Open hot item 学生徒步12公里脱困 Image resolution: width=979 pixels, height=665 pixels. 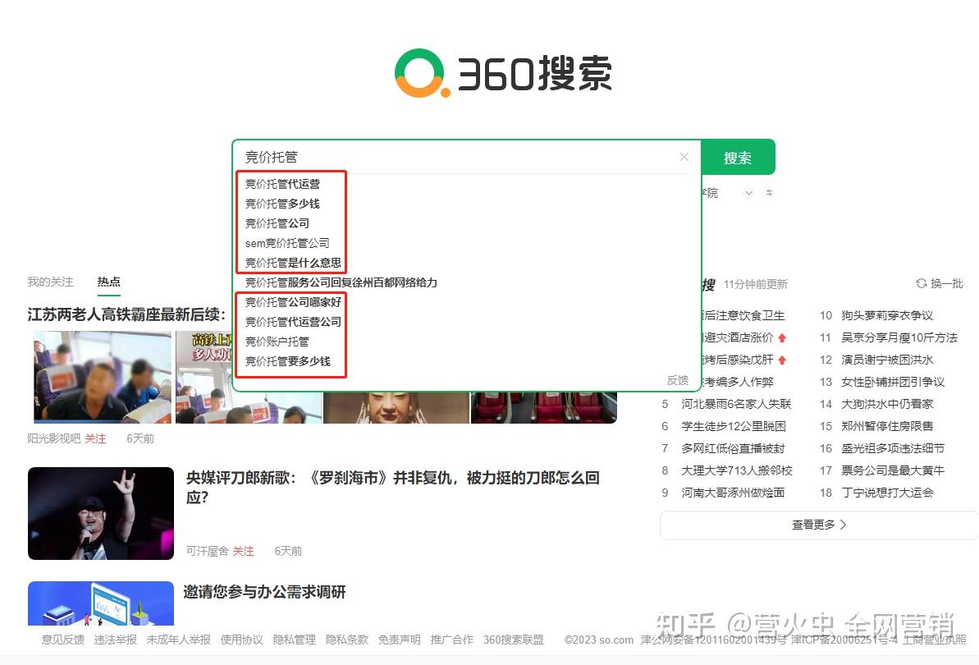point(733,426)
